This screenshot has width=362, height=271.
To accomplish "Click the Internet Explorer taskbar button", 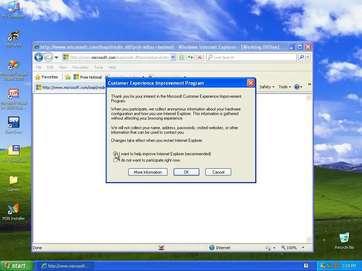I will point(66,266).
